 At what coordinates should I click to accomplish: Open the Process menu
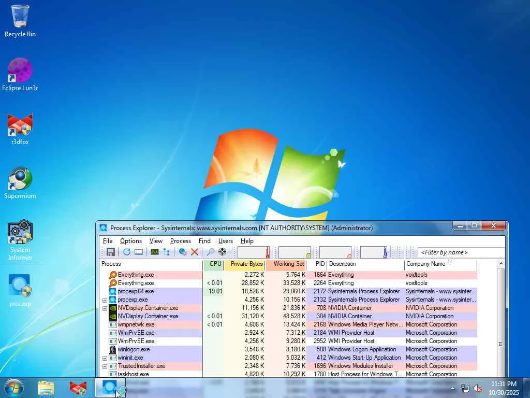[x=181, y=241]
